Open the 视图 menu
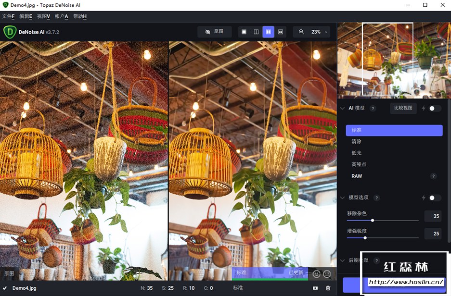The image size is (451, 296). coord(43,16)
